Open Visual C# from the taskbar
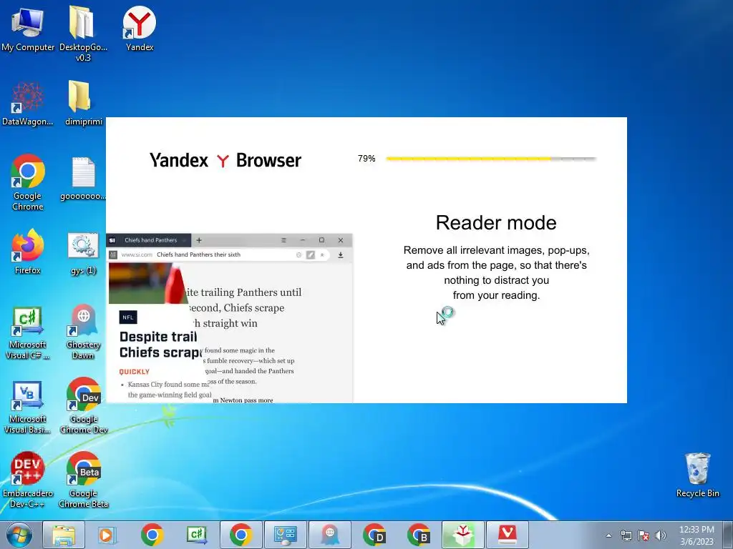 tap(196, 535)
